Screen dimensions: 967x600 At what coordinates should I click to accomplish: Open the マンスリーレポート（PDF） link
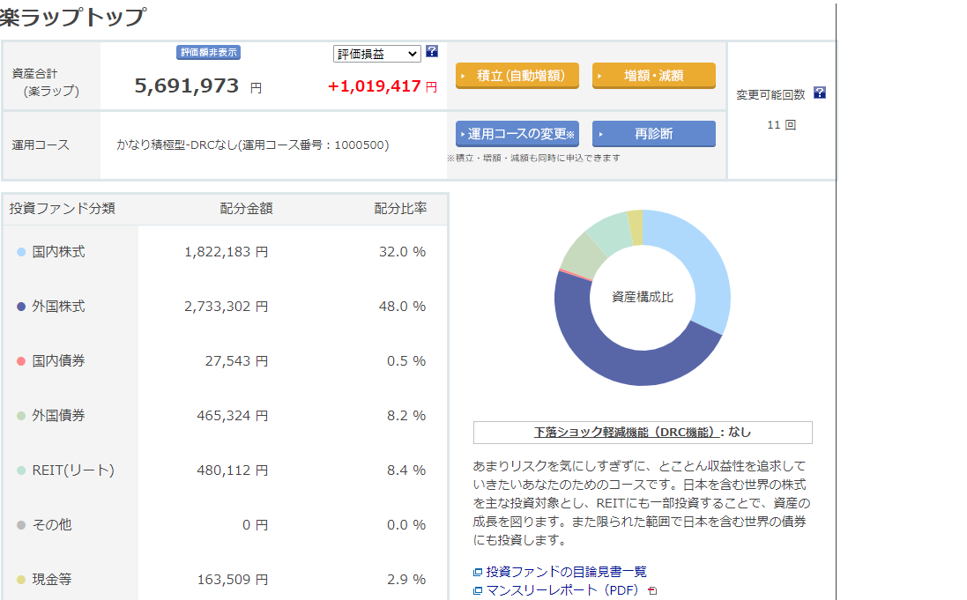point(562,590)
